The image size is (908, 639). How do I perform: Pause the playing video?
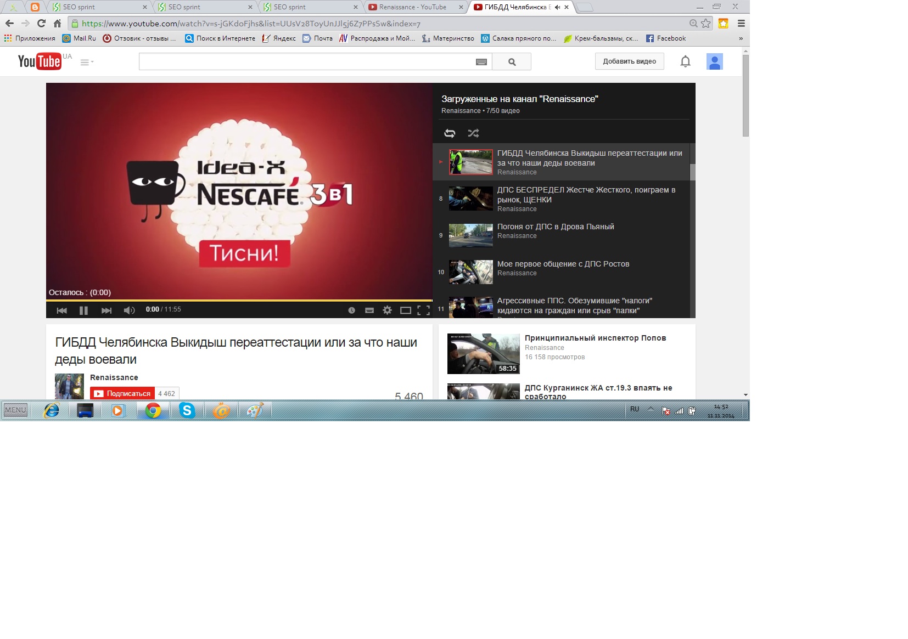pos(83,310)
